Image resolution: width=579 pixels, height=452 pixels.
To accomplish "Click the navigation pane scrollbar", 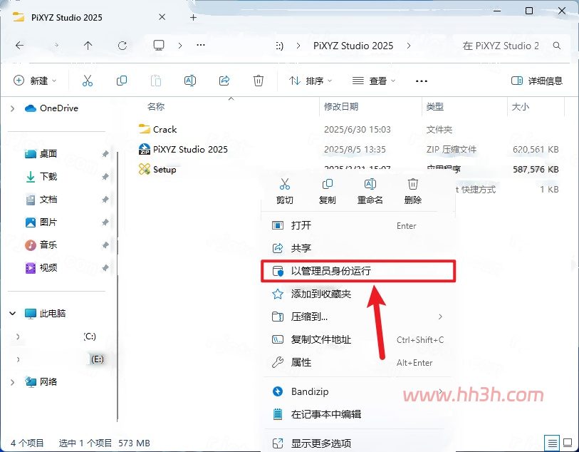I will (118, 287).
